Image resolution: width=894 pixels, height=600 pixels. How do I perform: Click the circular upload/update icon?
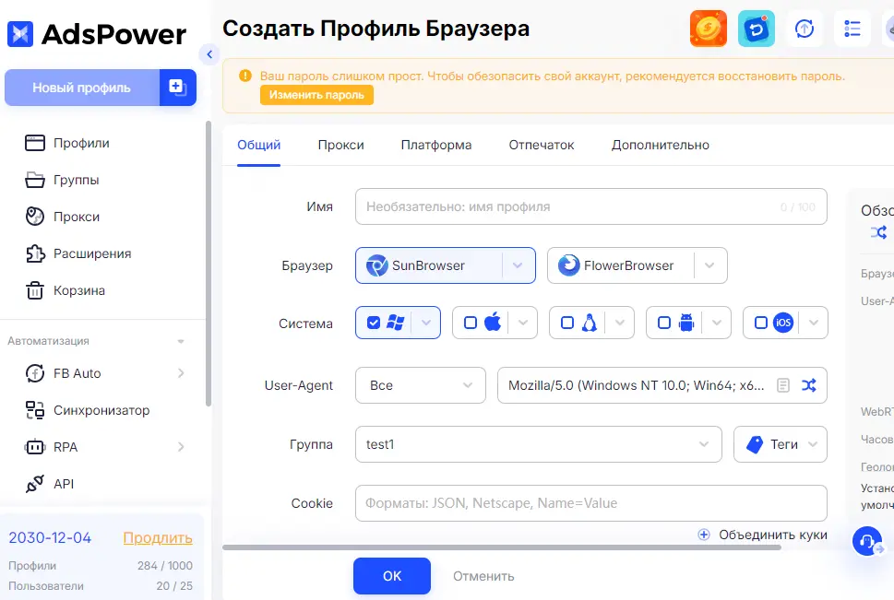(x=804, y=29)
